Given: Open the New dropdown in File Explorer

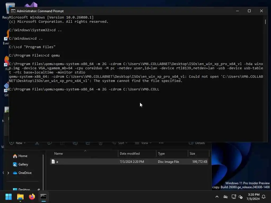Looking at the screenshot, I should (17, 143).
